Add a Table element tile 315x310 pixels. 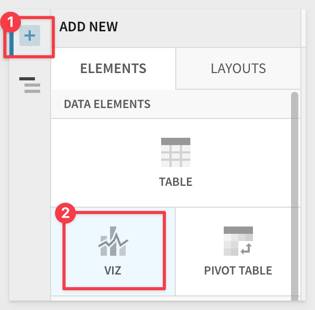pyautogui.click(x=176, y=163)
